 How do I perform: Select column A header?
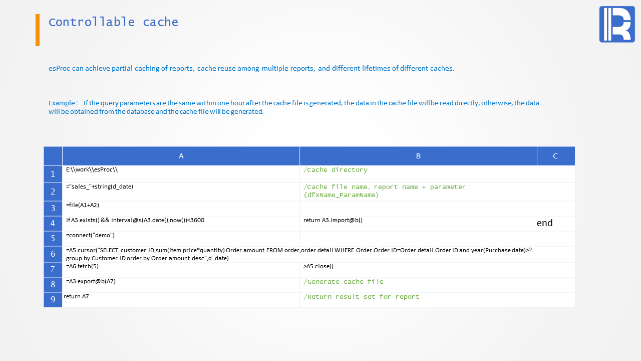pos(181,156)
